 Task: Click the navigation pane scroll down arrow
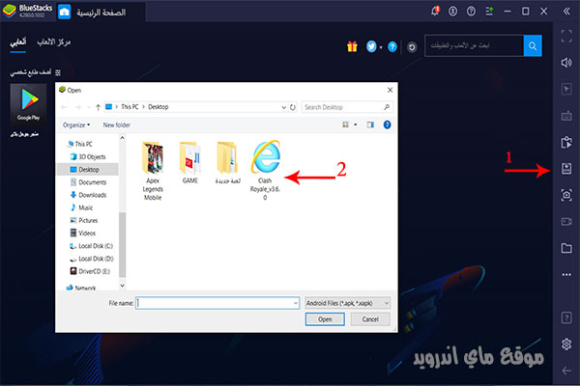122,286
